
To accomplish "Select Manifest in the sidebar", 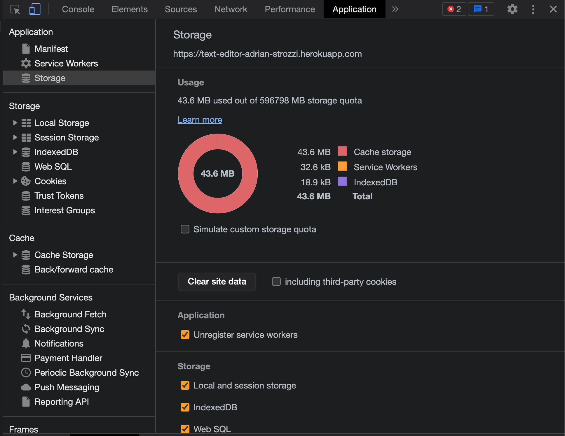I will coord(51,49).
